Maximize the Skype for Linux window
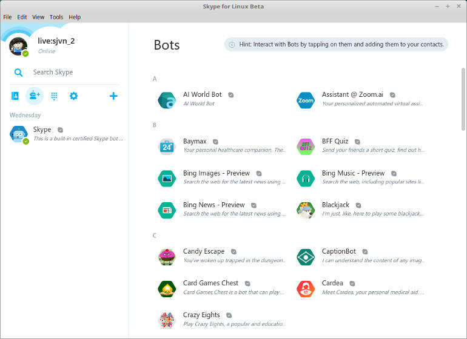Image resolution: width=467 pixels, height=339 pixels. [448, 6]
